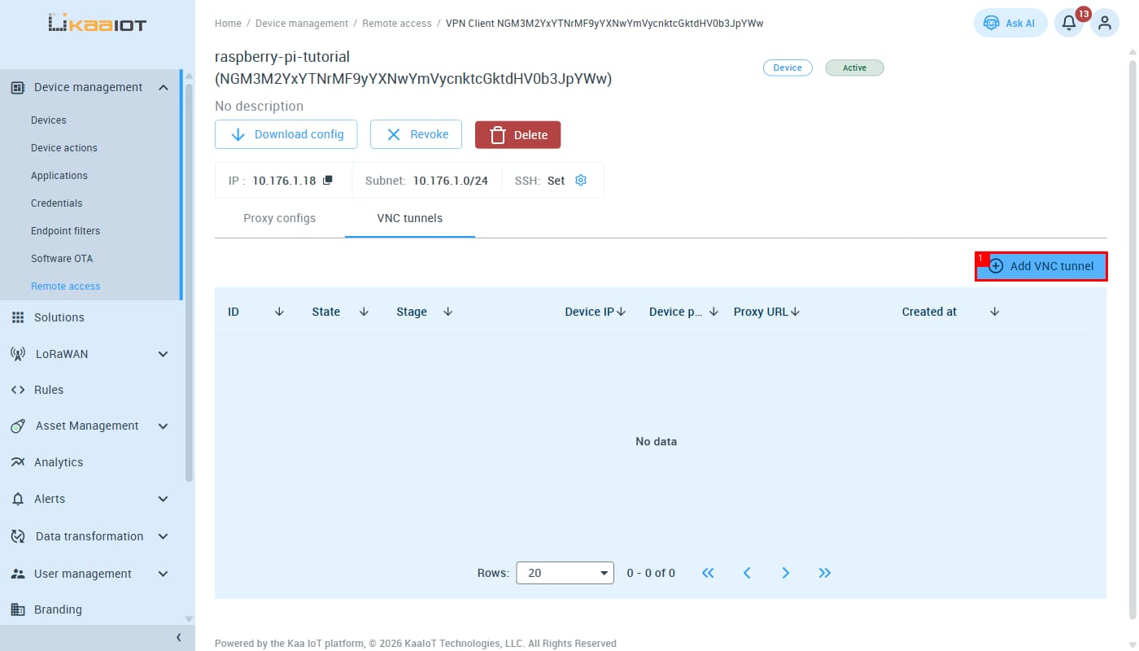Sort by Proxy URL column arrow
This screenshot has height=651, width=1139.
[x=796, y=312]
